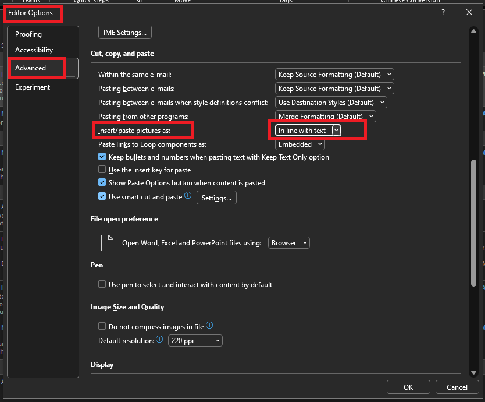Open the Browser file open dropdown
The image size is (485, 402).
point(289,243)
